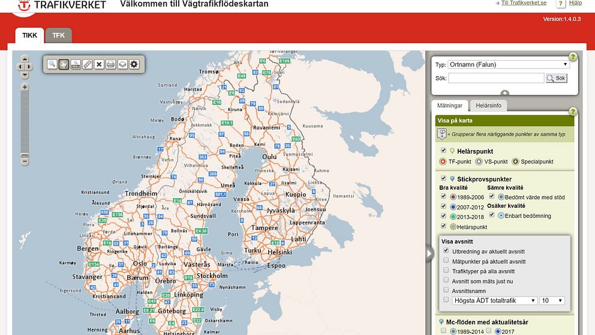The image size is (595, 335).
Task: Open the map layers icon
Action: click(122, 64)
